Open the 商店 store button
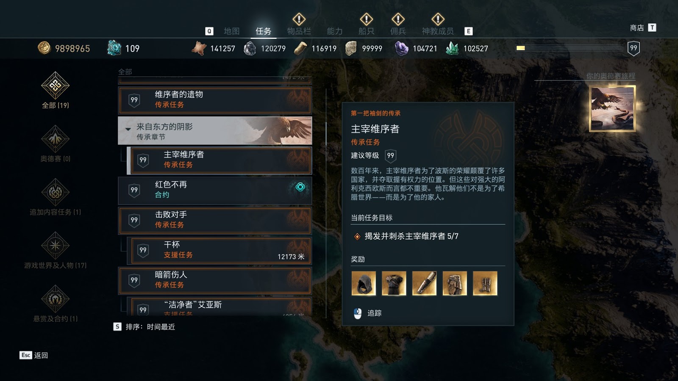 coord(642,28)
